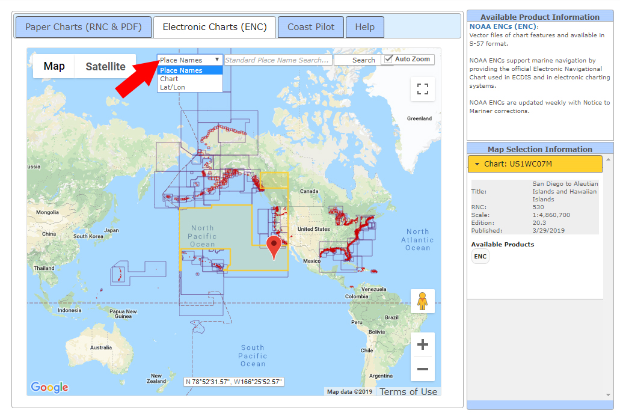620x419 pixels.
Task: Click the South Pacific Ocean label
Action: tap(253, 356)
